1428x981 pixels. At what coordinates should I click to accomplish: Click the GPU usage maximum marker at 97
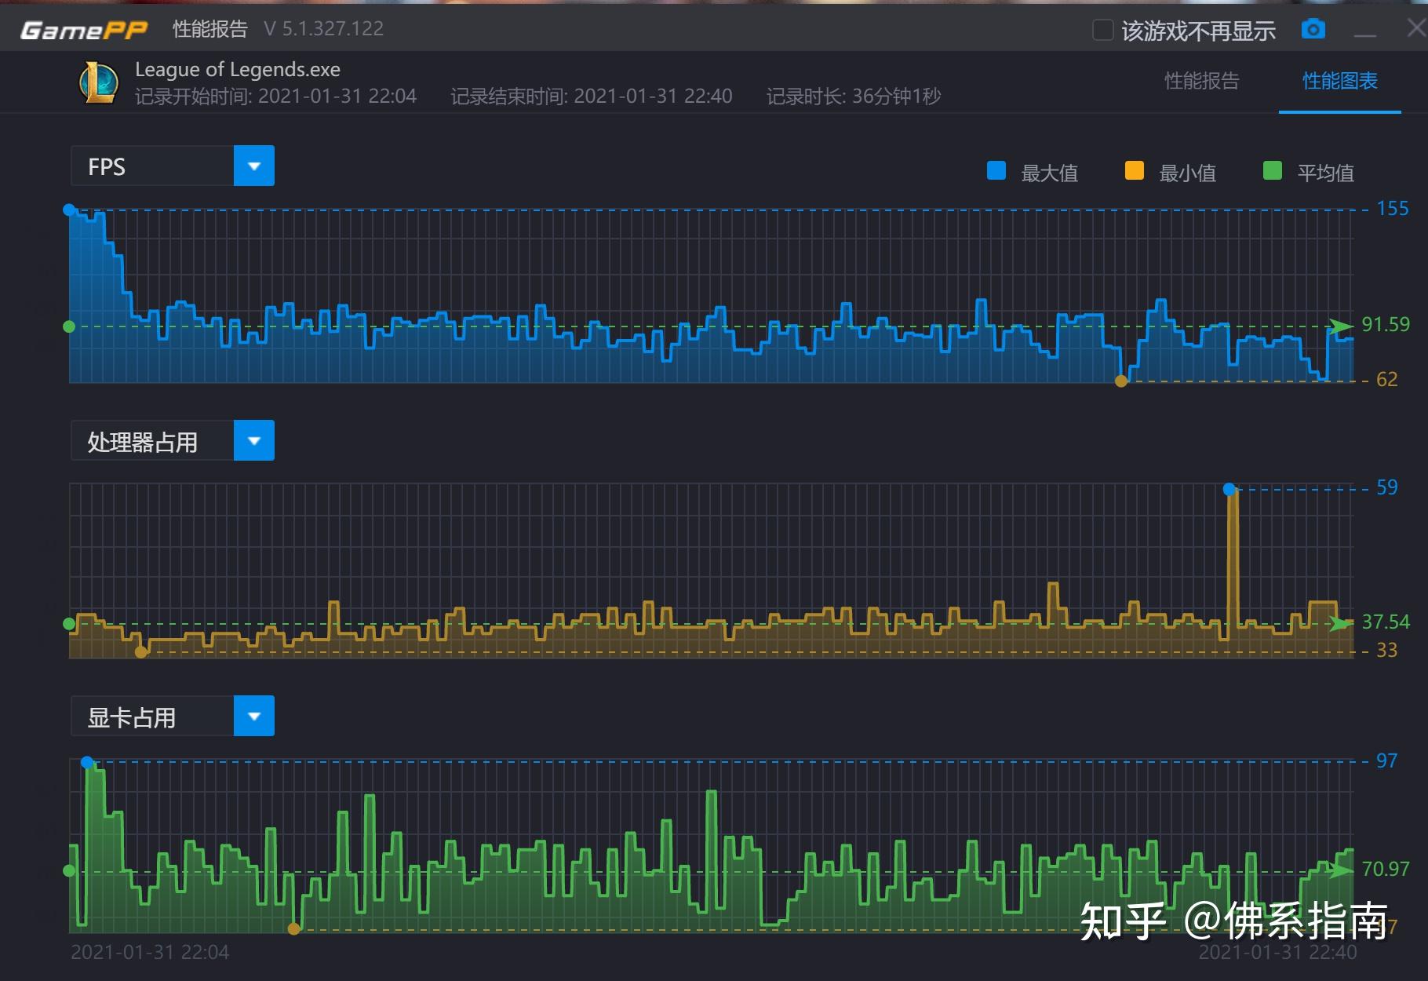(87, 762)
